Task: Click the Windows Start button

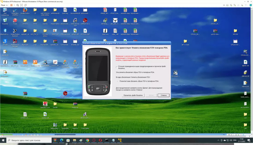Action: (x=4, y=140)
